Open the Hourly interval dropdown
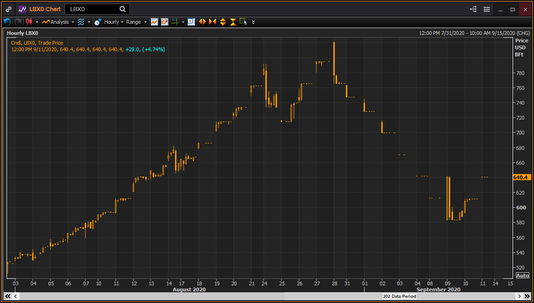 click(x=114, y=22)
